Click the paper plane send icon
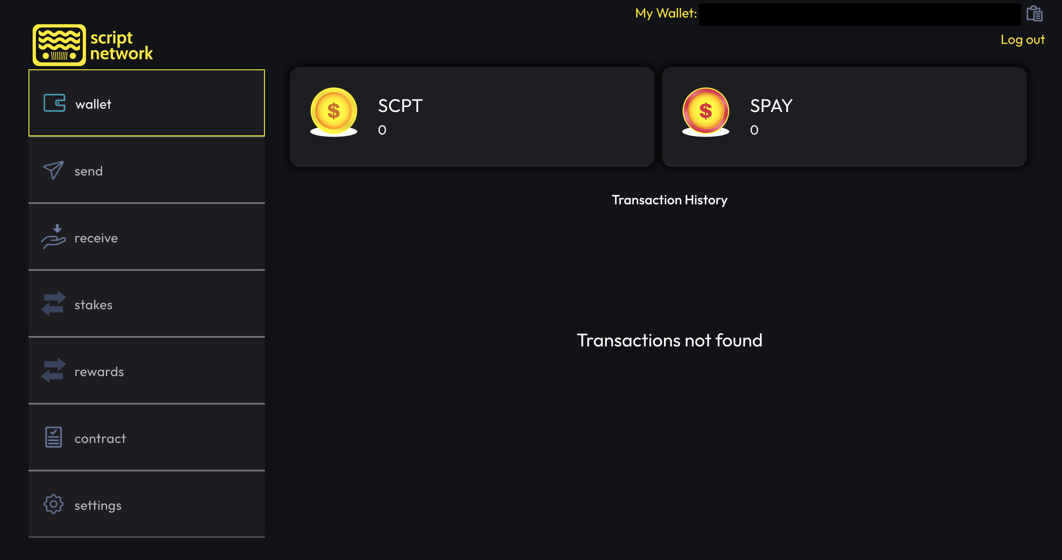The width and height of the screenshot is (1062, 560). click(54, 170)
